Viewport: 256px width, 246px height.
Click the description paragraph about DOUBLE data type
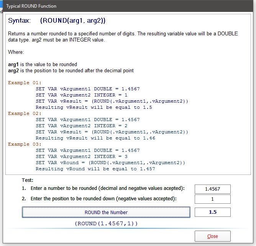123,37
